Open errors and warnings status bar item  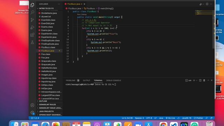coord(35,118)
